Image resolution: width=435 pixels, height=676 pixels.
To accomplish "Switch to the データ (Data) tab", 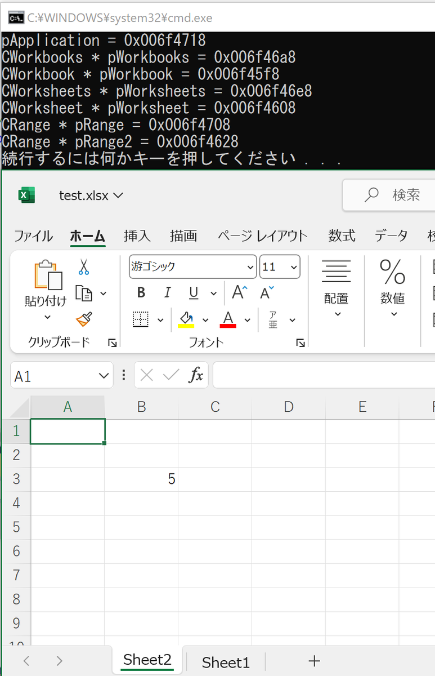I will [391, 236].
